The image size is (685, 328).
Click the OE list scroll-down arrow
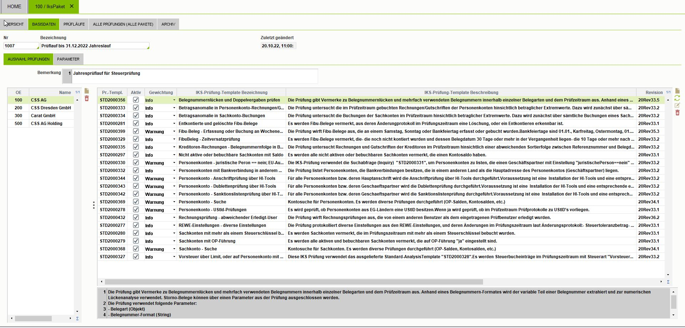pos(77,312)
